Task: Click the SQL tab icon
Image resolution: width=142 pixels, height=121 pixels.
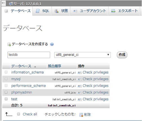Action: (x=38, y=11)
